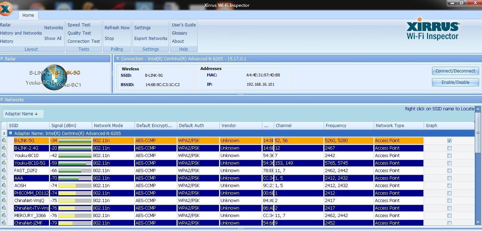Click the network icon beside Youku-BC10 row
Image resolution: width=482 pixels, height=231 pixels.
tap(4, 156)
